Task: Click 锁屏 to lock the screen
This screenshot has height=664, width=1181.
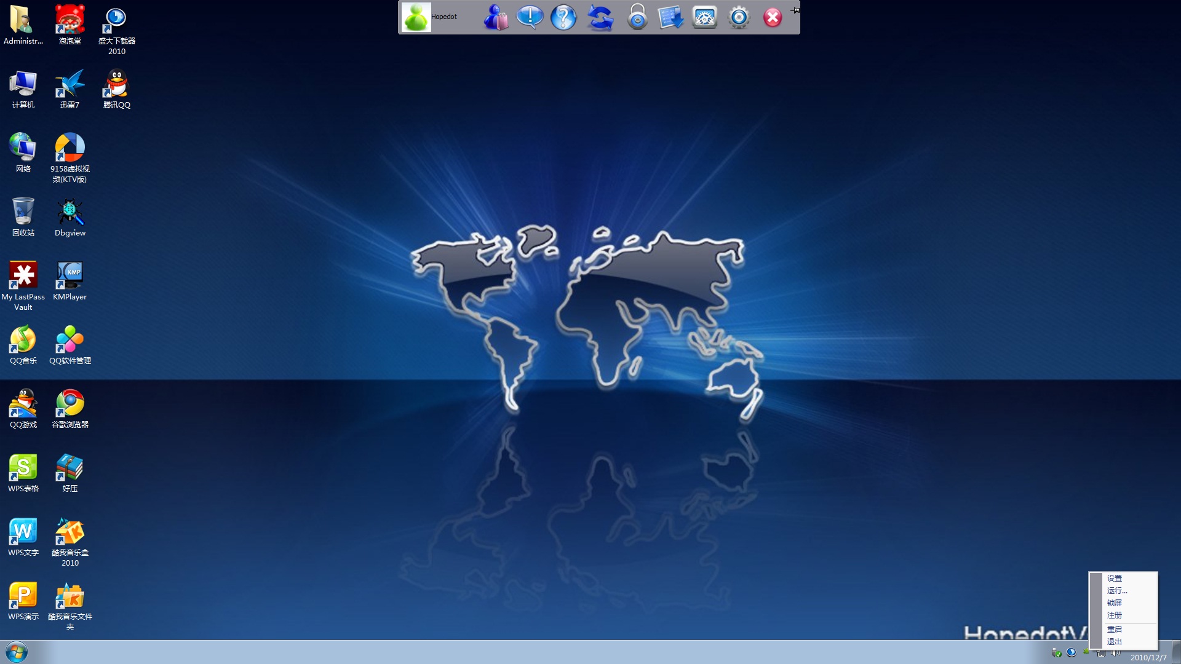Action: click(x=1115, y=603)
